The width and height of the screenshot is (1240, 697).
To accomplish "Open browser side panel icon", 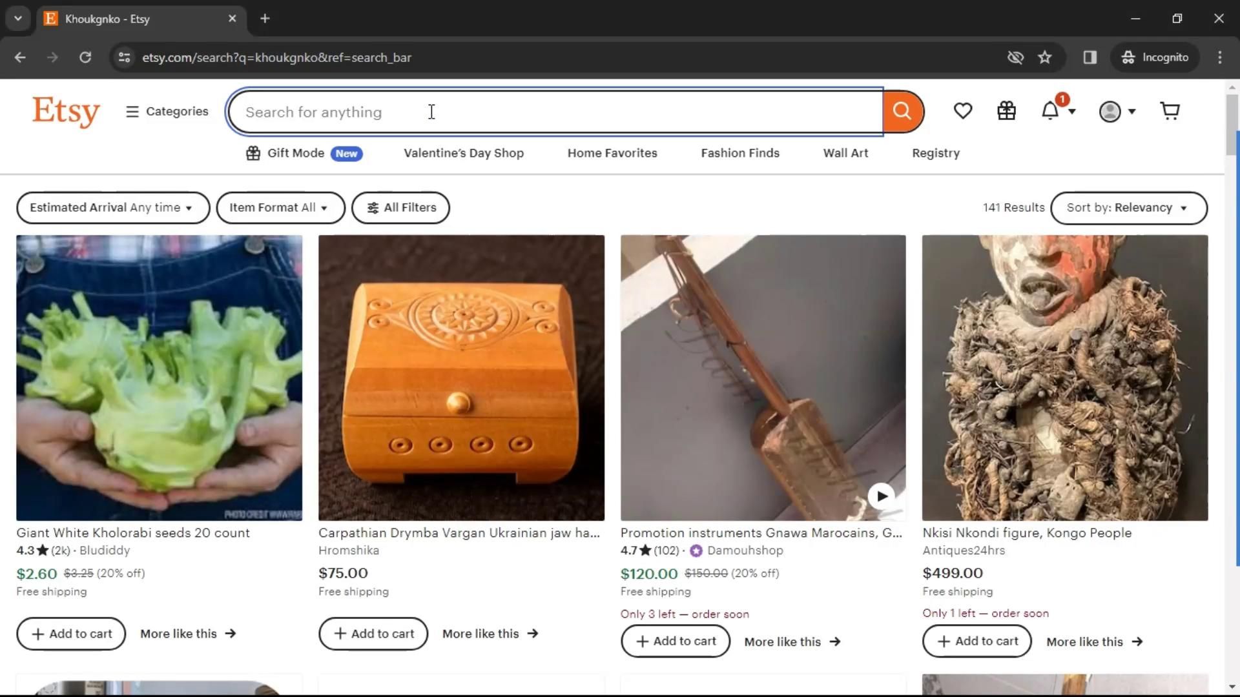I will (x=1090, y=57).
